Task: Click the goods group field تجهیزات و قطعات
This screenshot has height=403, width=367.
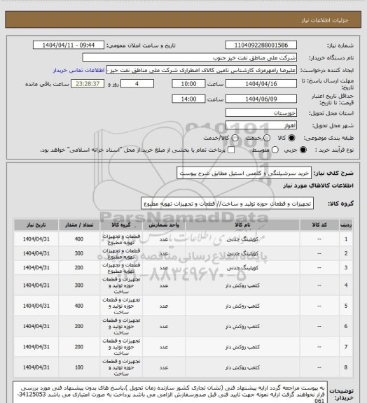Action: [227, 204]
